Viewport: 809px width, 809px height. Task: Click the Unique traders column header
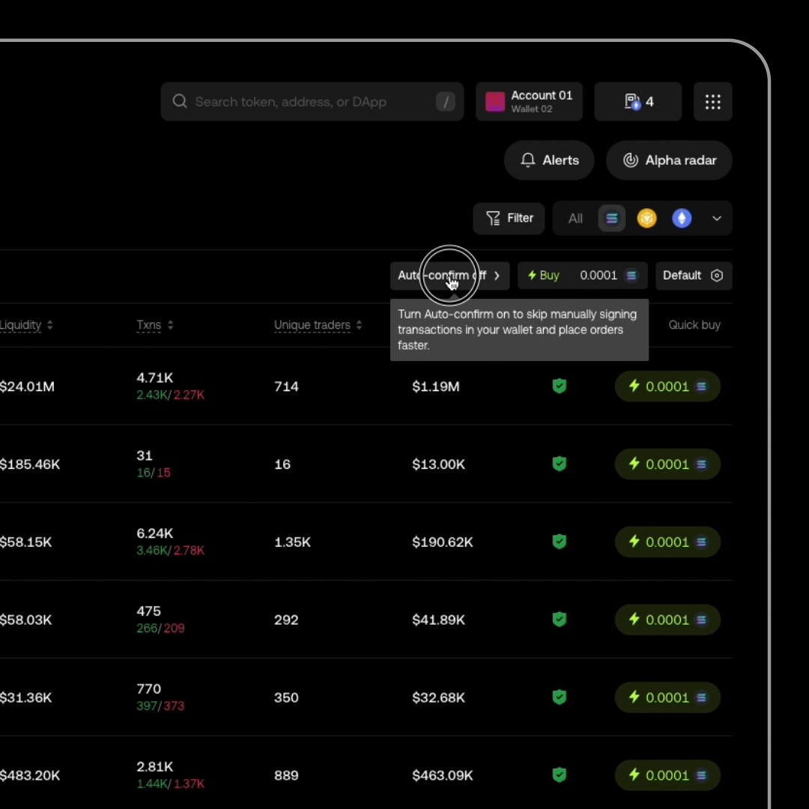tap(312, 325)
